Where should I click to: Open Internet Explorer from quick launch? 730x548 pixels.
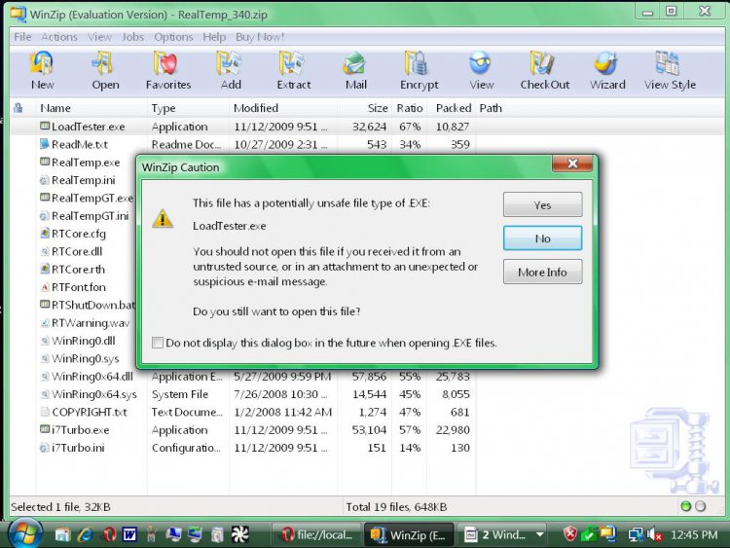(86, 534)
